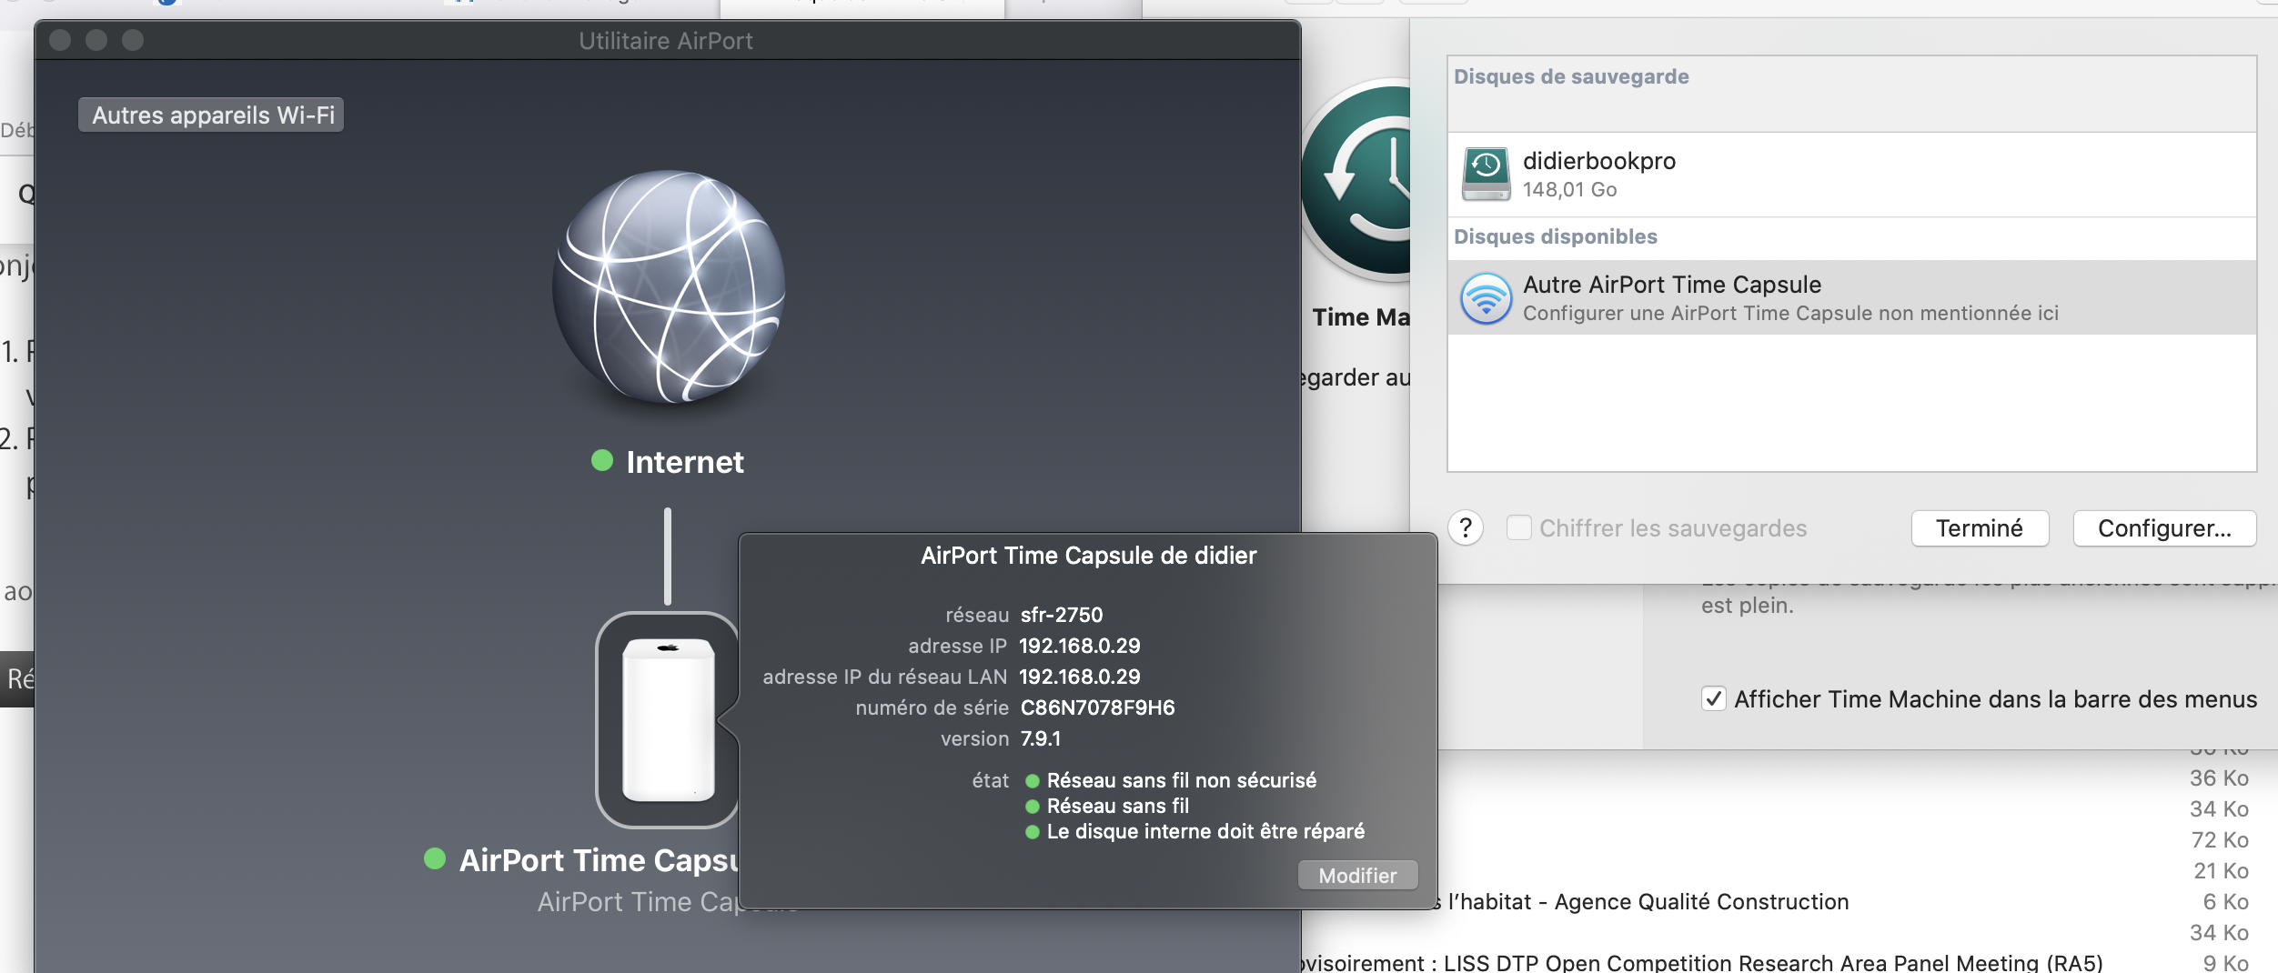
Task: Click the Réseau sans fil non sécurisé status
Action: (1181, 780)
